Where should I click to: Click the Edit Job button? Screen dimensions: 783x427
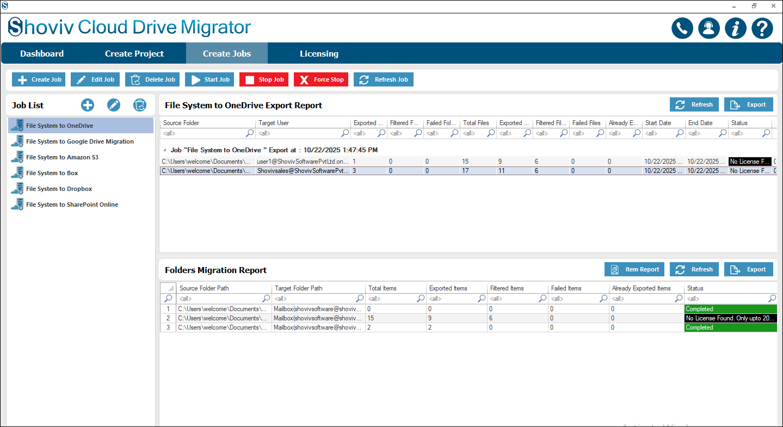95,79
